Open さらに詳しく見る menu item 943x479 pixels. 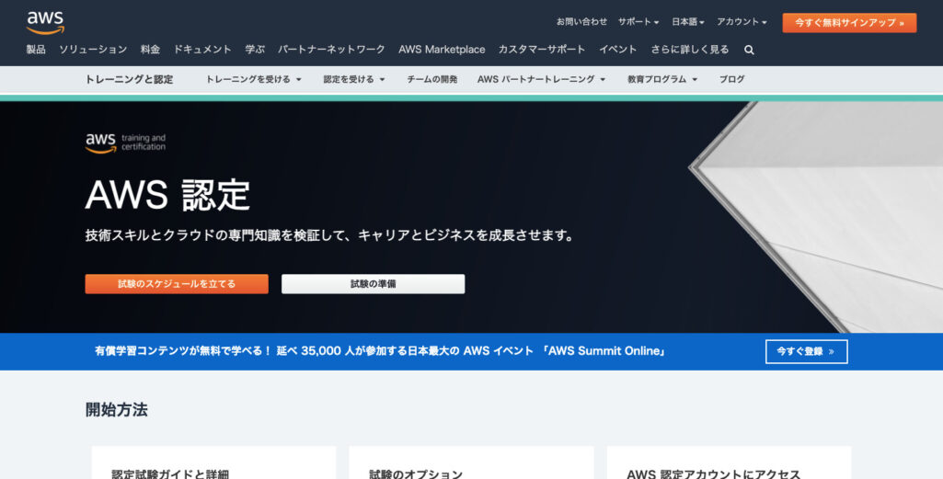(690, 50)
